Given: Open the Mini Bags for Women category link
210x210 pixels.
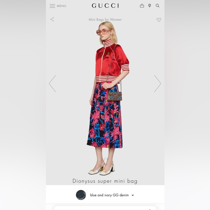Looking at the screenshot, I should [105, 20].
